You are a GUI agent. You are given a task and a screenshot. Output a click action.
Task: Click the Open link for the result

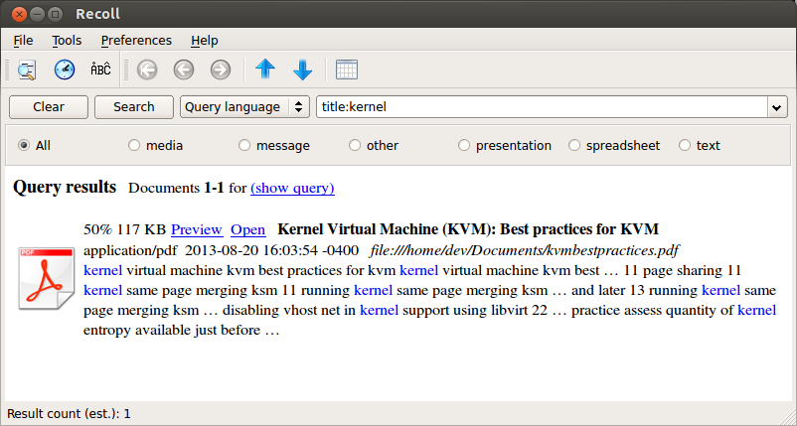tap(248, 230)
